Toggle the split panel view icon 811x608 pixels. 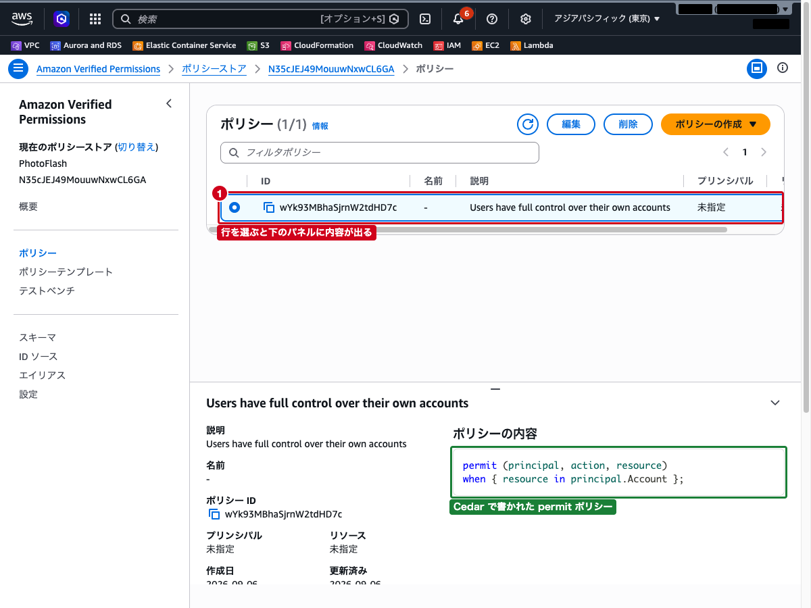(757, 68)
